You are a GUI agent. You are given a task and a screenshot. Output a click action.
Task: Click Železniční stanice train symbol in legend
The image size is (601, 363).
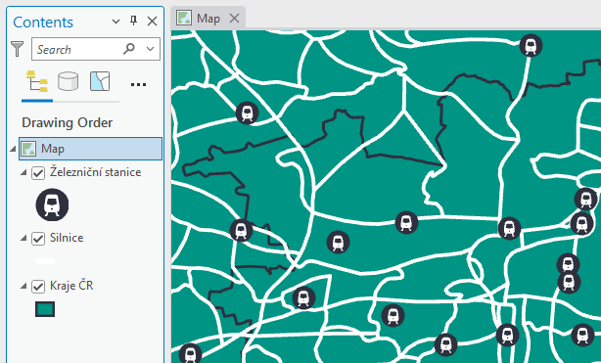52,204
